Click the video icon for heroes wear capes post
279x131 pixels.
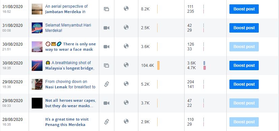click(x=106, y=103)
